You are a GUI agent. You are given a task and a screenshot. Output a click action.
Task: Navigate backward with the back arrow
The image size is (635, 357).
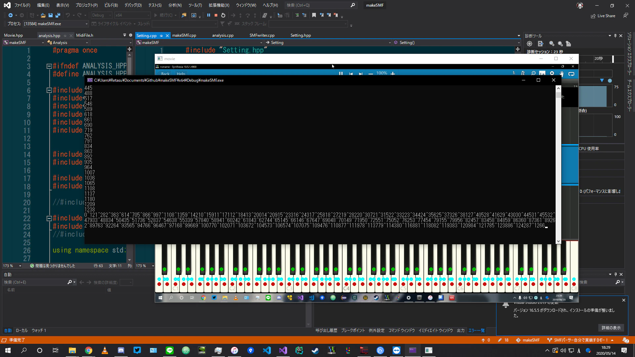point(11,15)
